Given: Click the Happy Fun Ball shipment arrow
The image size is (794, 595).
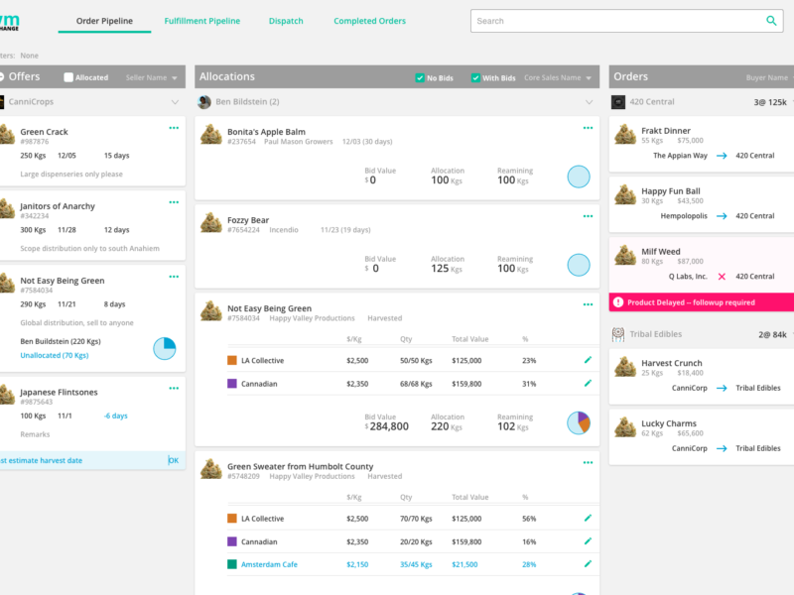Looking at the screenshot, I should [722, 216].
